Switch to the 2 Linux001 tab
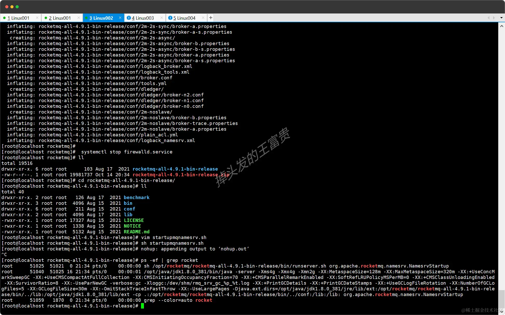 (x=60, y=18)
